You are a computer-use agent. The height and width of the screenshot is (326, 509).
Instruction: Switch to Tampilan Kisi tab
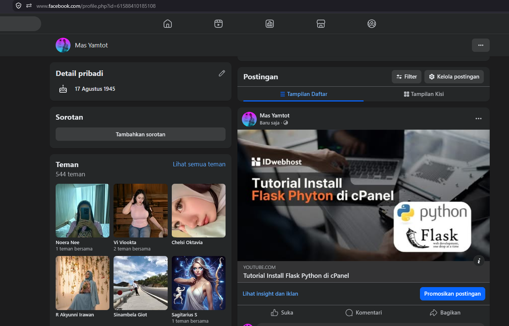click(424, 94)
